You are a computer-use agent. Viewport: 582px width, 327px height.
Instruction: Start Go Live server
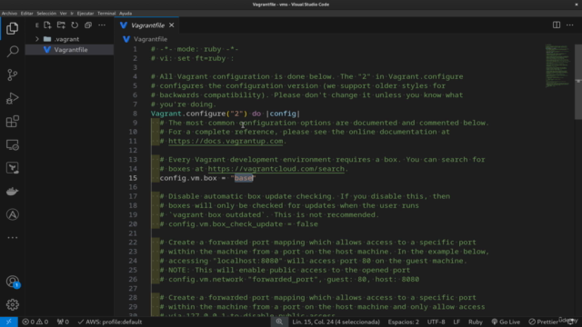(506, 322)
